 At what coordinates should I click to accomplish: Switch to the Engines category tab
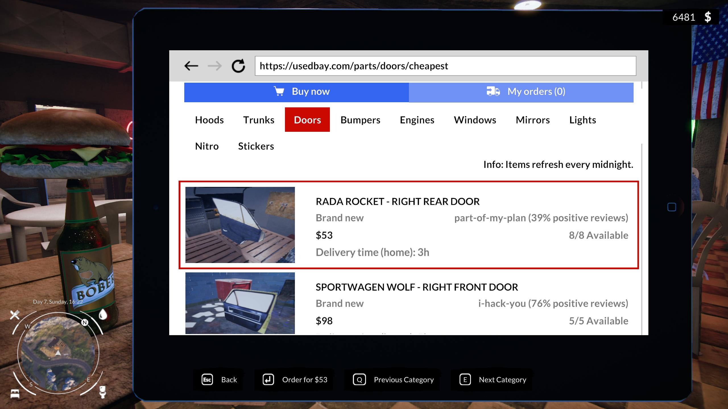click(x=417, y=120)
